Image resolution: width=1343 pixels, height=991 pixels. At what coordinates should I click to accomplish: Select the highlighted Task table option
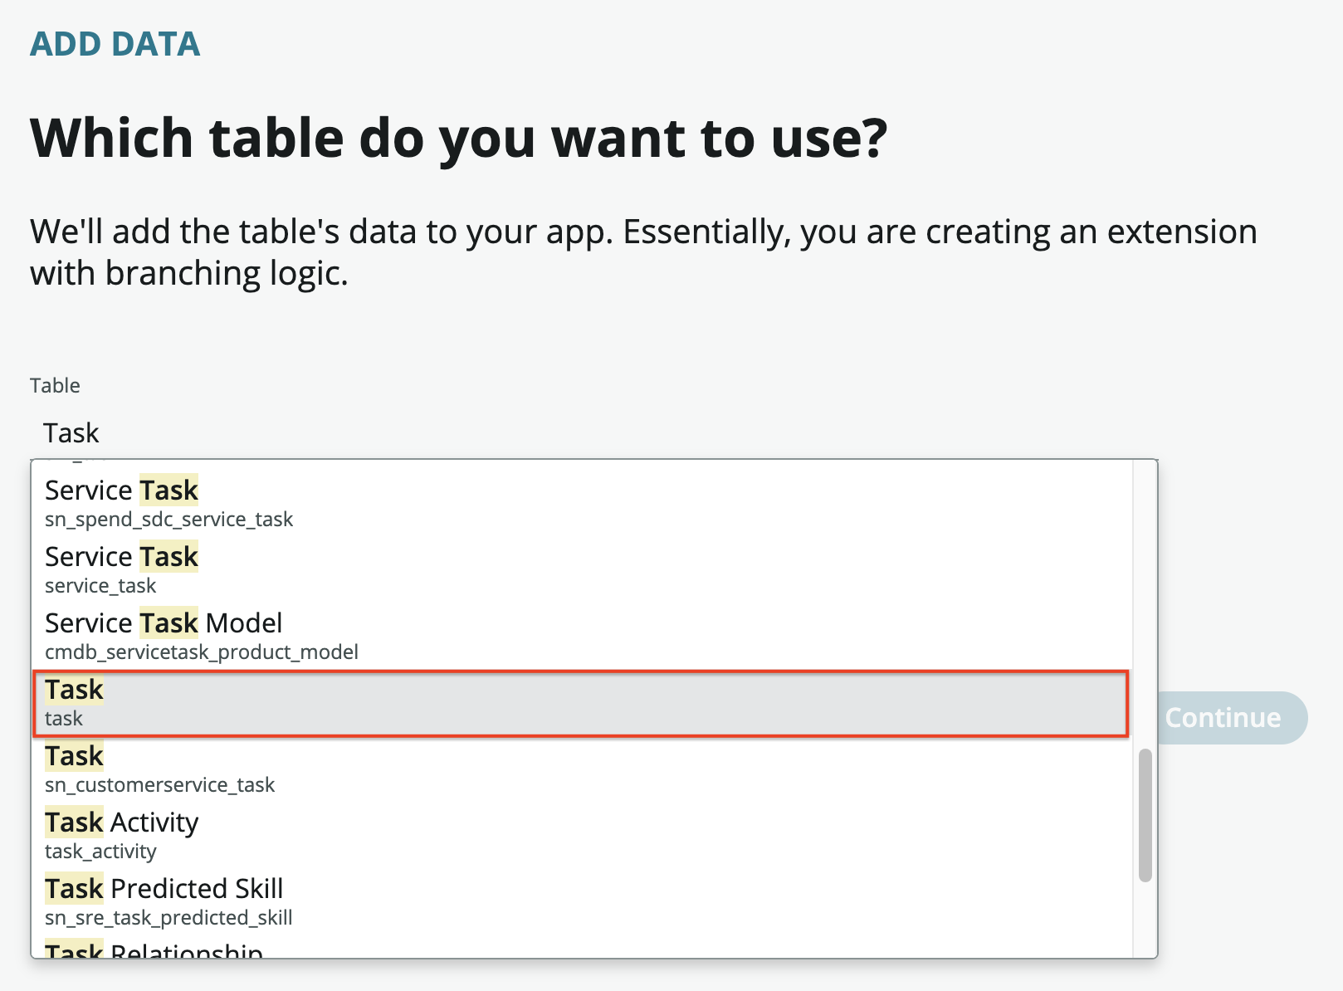tap(581, 703)
